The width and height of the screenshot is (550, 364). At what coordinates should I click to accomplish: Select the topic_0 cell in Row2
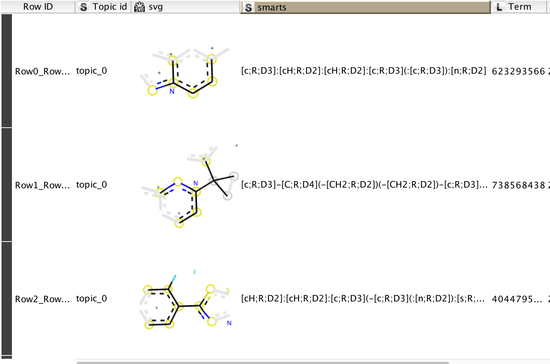91,298
